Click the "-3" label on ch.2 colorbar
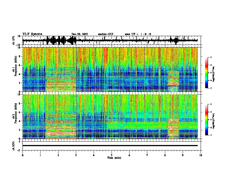The height and width of the screenshot is (174, 226). [211, 104]
